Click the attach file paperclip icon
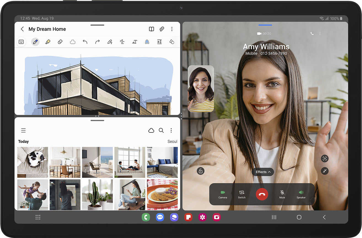Screen dimensions: 362x238 click(162, 29)
